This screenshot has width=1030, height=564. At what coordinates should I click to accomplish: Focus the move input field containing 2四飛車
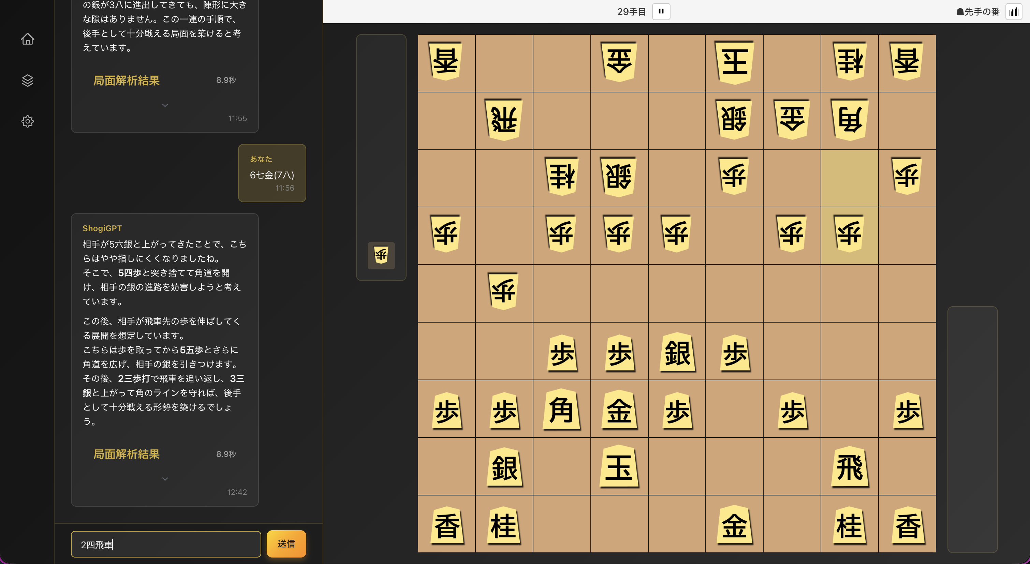pyautogui.click(x=165, y=544)
